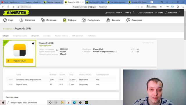This screenshot has height=105, width=186.
Task: Switch to the TrafficBack tab
Action: coord(92,36)
